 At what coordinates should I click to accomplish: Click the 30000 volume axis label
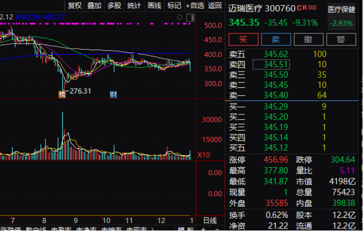[x=212, y=120]
